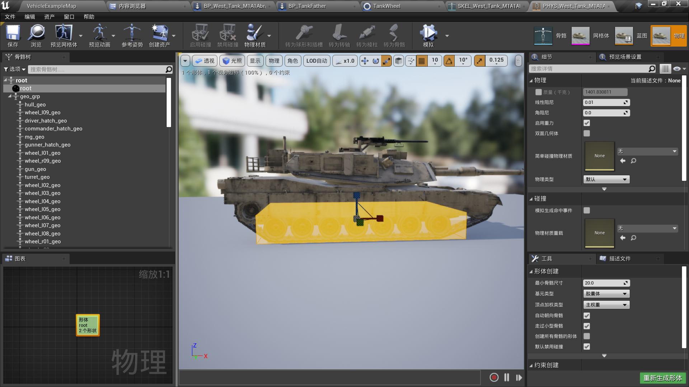Click the 重新生成形体 button

(662, 378)
